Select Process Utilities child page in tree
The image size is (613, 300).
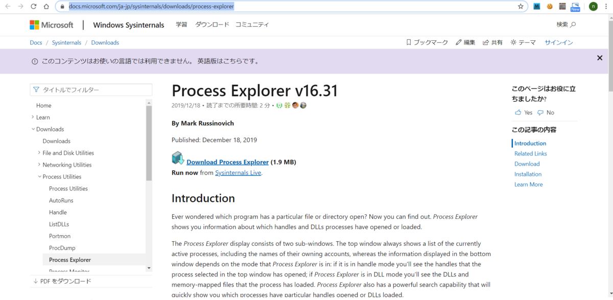(x=68, y=189)
